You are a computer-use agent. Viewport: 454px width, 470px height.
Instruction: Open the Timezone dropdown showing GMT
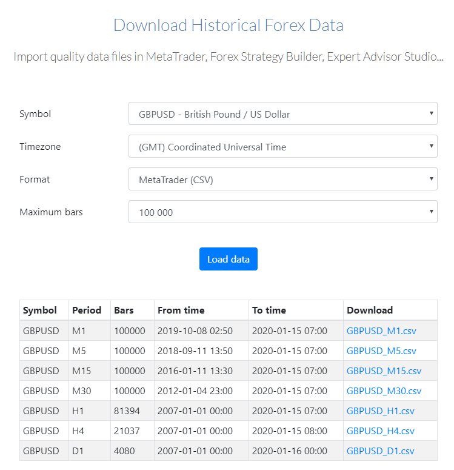(283, 146)
